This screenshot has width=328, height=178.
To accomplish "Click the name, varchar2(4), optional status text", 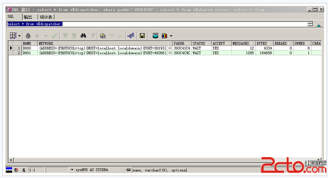I will 160,170.
